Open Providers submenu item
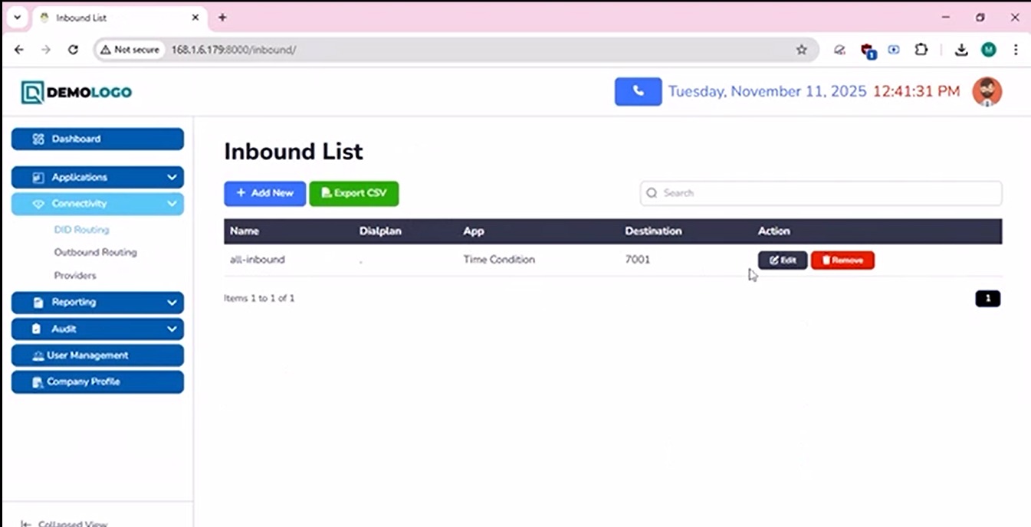1031x527 pixels. click(75, 275)
